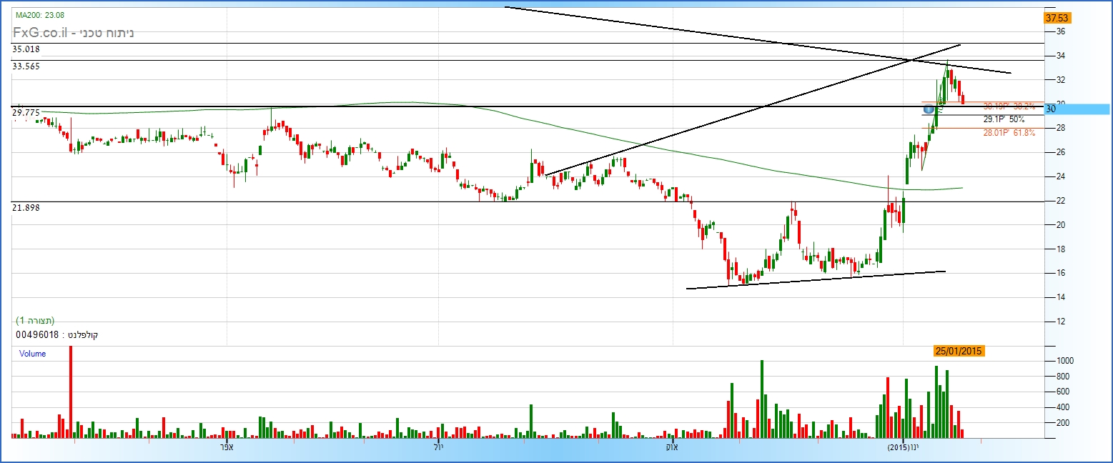Screen dimensions: 1113x463
Task: Click the 600 tick on volume axis
Action: click(1063, 392)
